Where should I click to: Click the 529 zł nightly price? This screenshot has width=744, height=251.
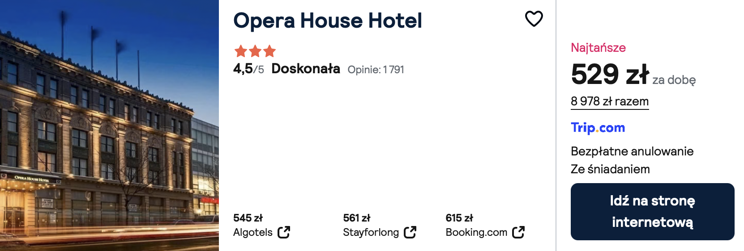pos(610,74)
